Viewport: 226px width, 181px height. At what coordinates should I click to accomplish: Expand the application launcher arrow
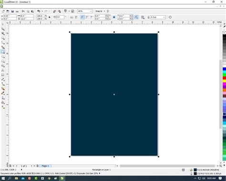click(x=69, y=11)
